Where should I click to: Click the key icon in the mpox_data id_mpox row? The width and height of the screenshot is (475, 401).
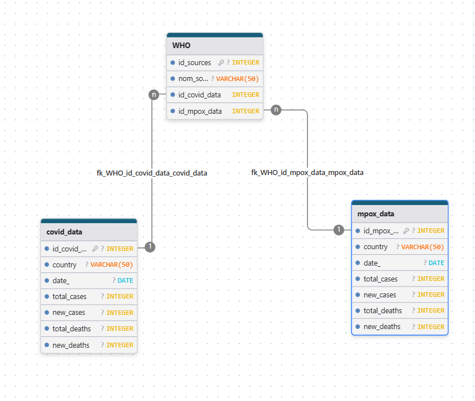coord(406,231)
